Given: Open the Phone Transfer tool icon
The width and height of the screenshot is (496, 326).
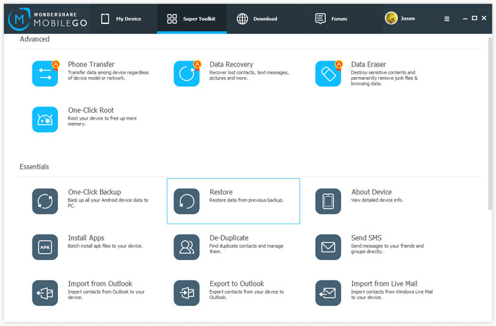Looking at the screenshot, I should 45,74.
